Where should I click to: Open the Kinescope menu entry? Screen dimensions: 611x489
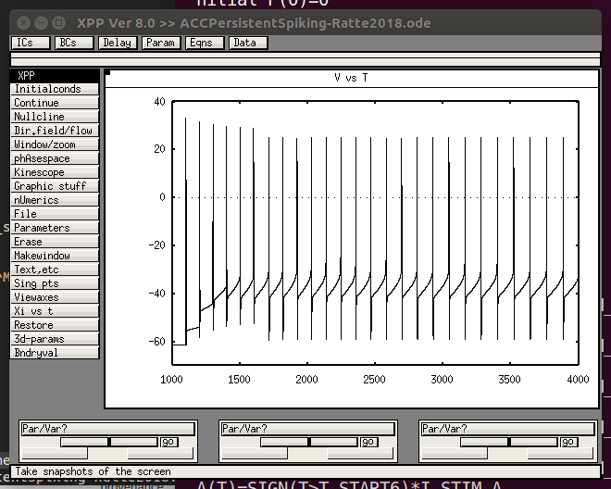[x=55, y=172]
